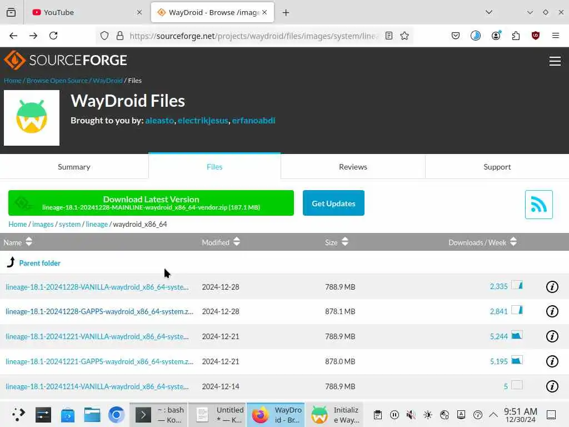This screenshot has height=427, width=569.
Task: Open the RSS feed button
Action: coord(538,205)
